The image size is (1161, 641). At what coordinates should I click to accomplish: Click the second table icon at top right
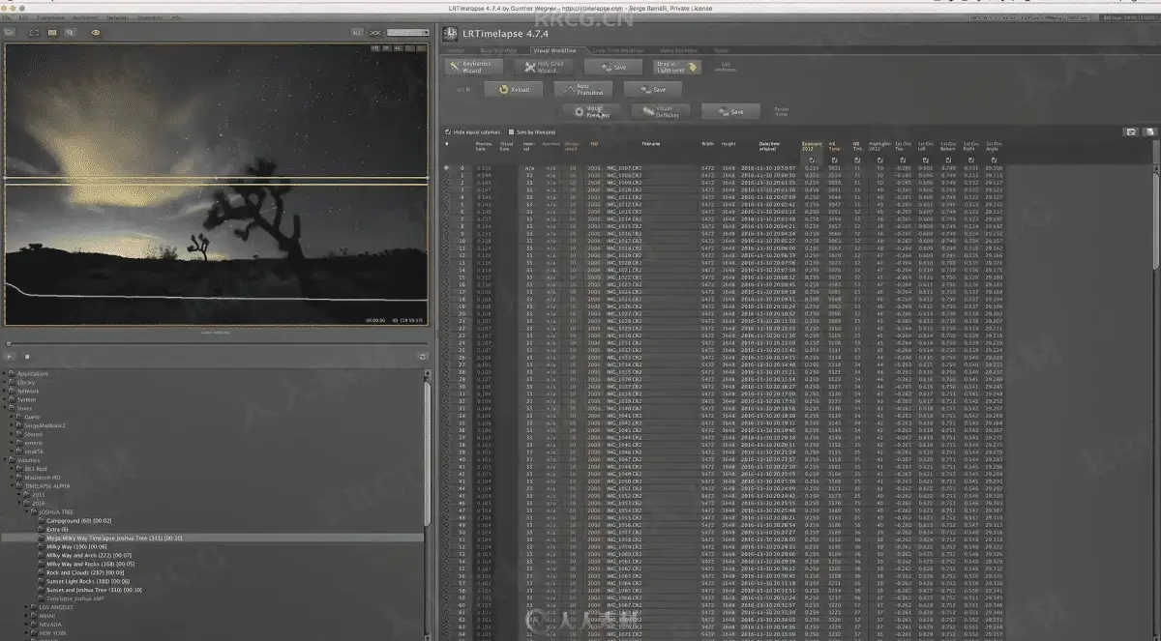pyautogui.click(x=1149, y=132)
